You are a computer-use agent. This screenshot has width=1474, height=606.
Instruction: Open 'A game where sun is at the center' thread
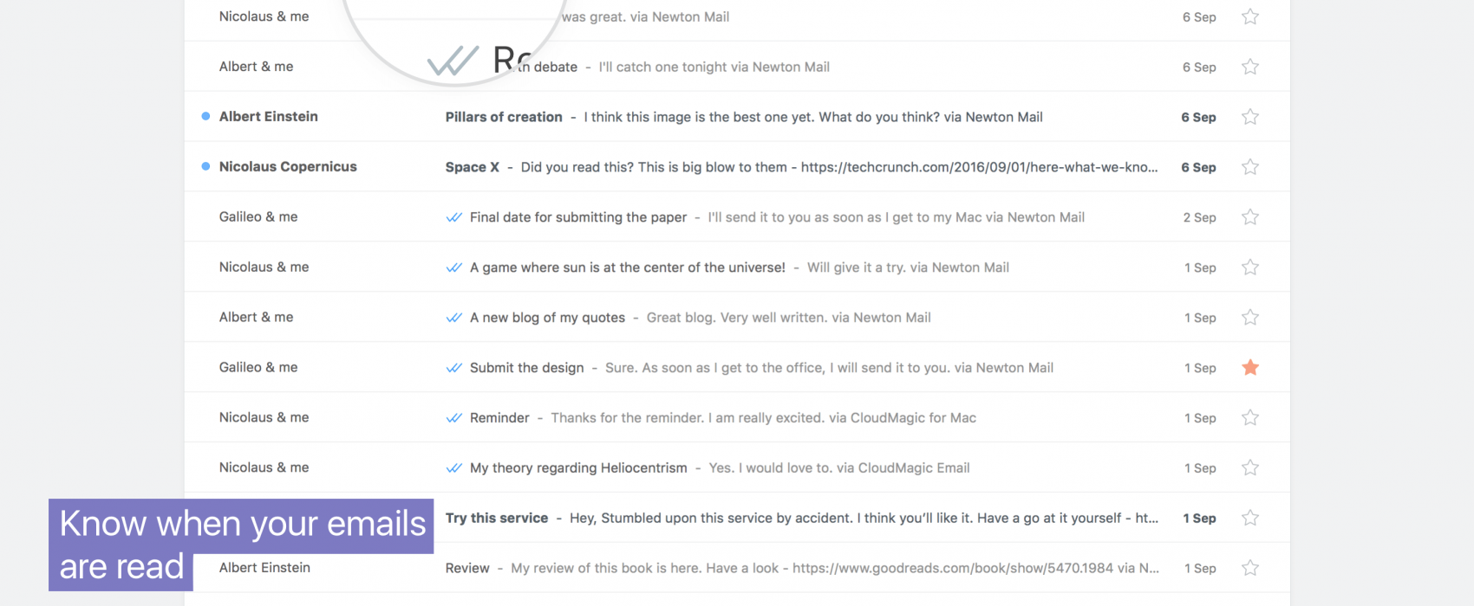[x=628, y=268]
